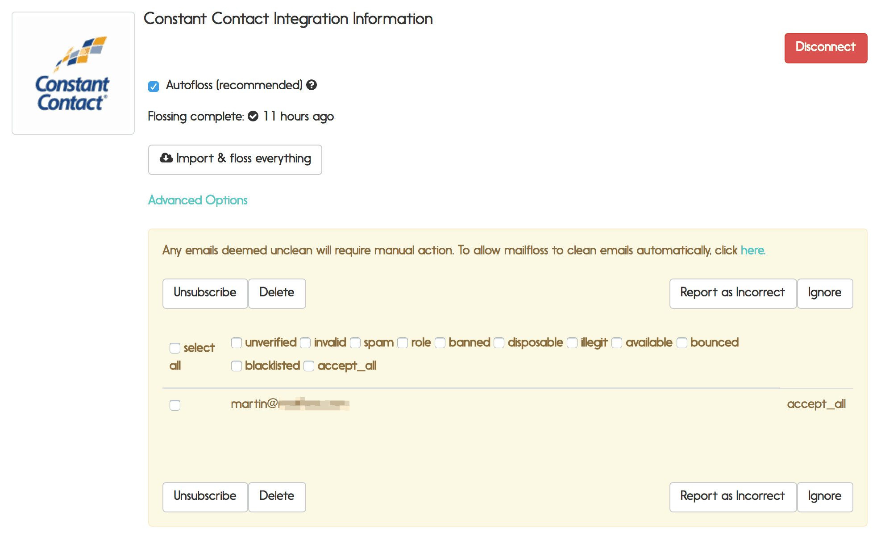Click the Constant Contact logo thumbnail
881x549 pixels.
[73, 73]
